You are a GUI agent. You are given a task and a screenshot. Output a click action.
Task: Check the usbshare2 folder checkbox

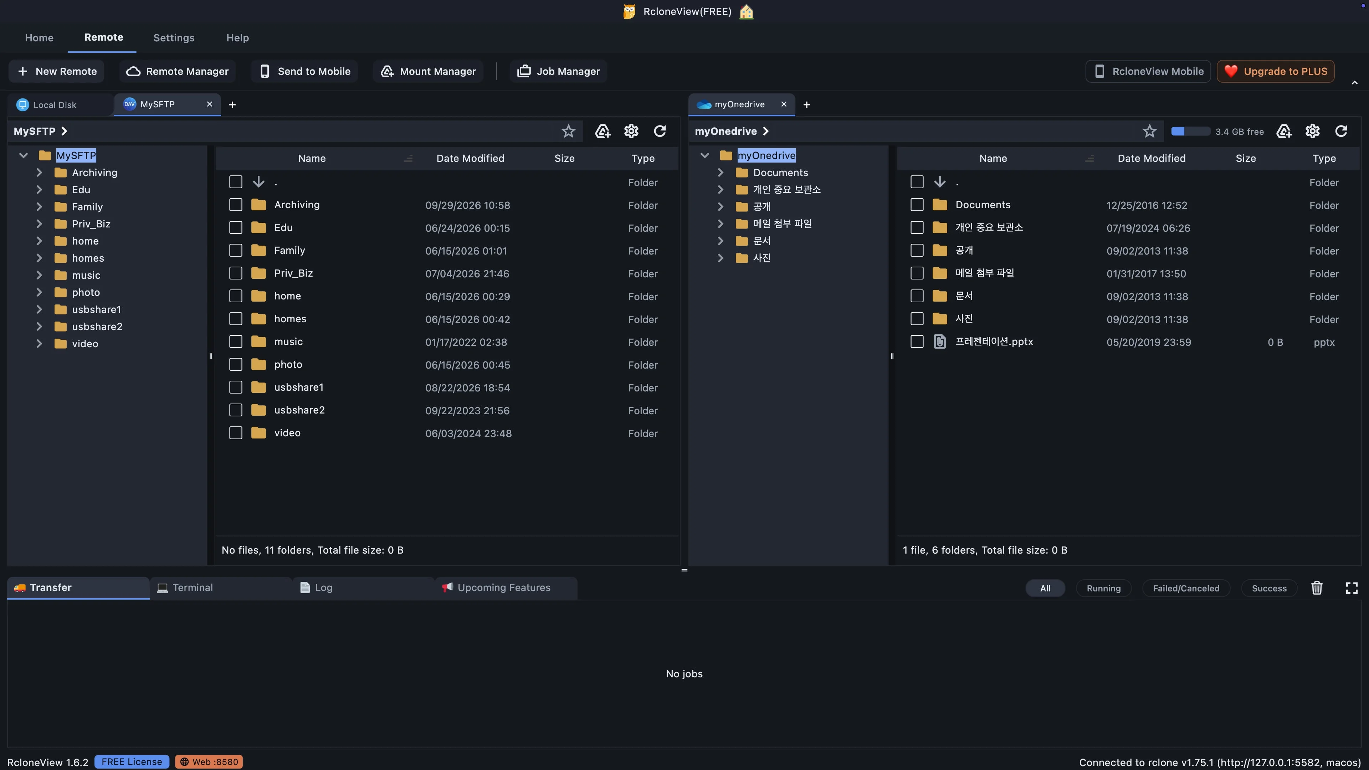coord(235,410)
